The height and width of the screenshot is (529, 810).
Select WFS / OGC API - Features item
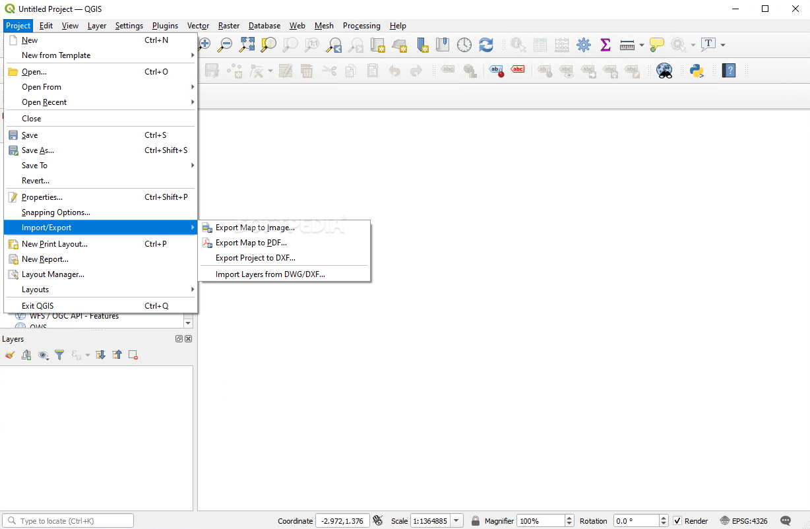pyautogui.click(x=74, y=316)
